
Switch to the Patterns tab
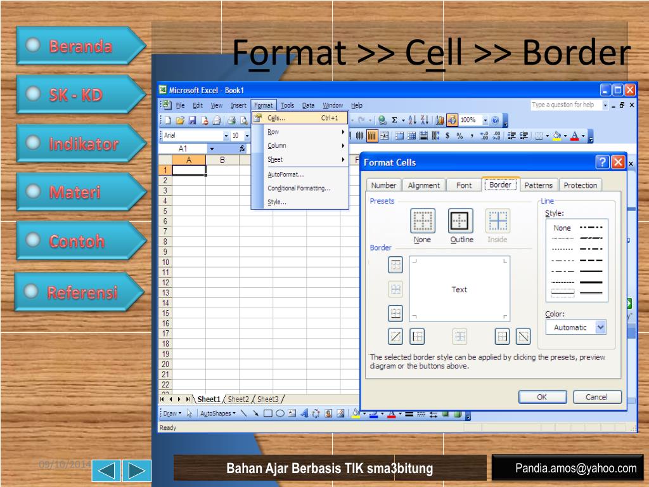pyautogui.click(x=538, y=185)
